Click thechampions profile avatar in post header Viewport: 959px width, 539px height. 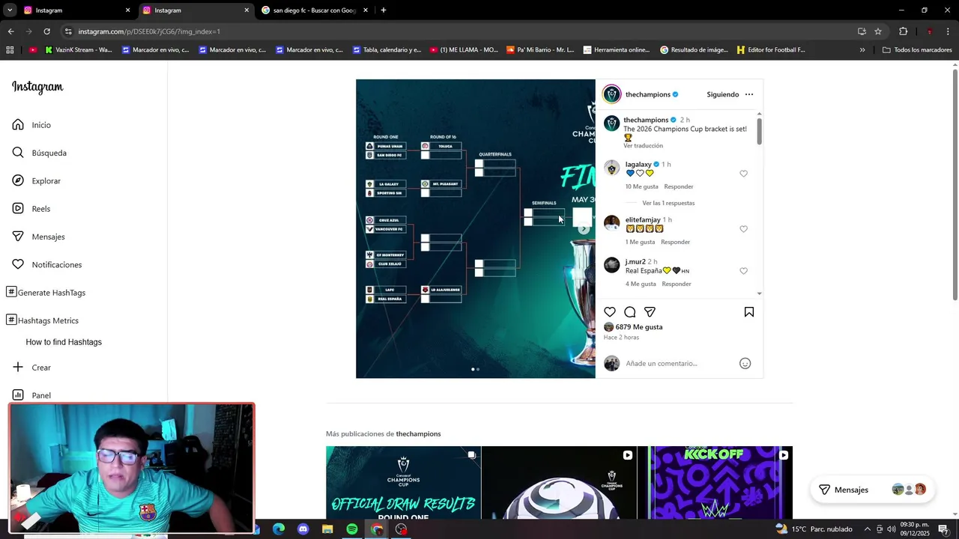tap(612, 94)
